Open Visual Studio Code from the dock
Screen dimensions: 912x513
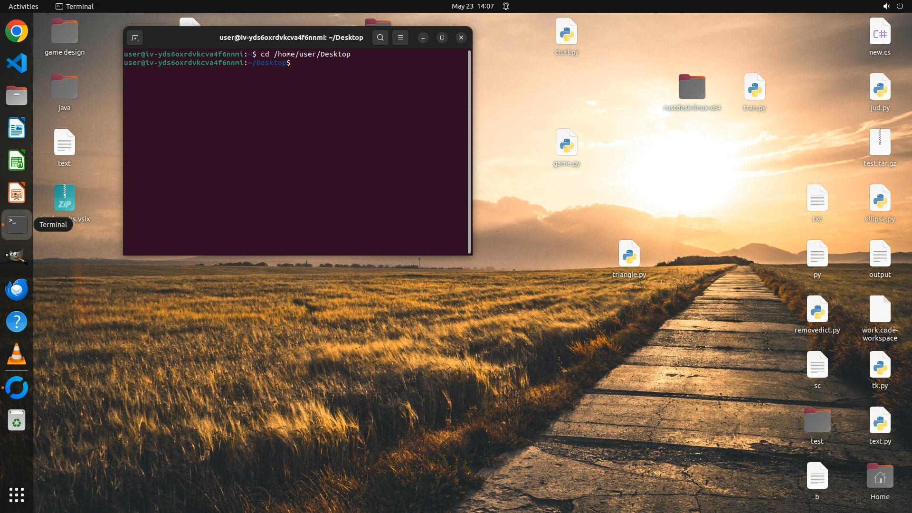[x=17, y=64]
